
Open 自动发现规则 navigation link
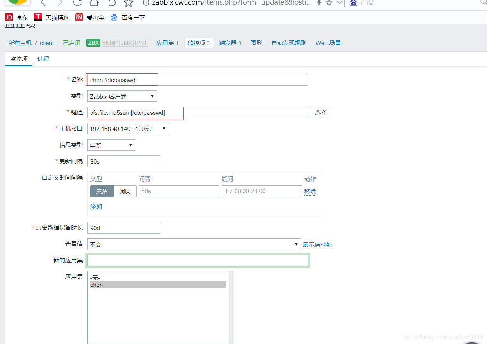tap(289, 43)
